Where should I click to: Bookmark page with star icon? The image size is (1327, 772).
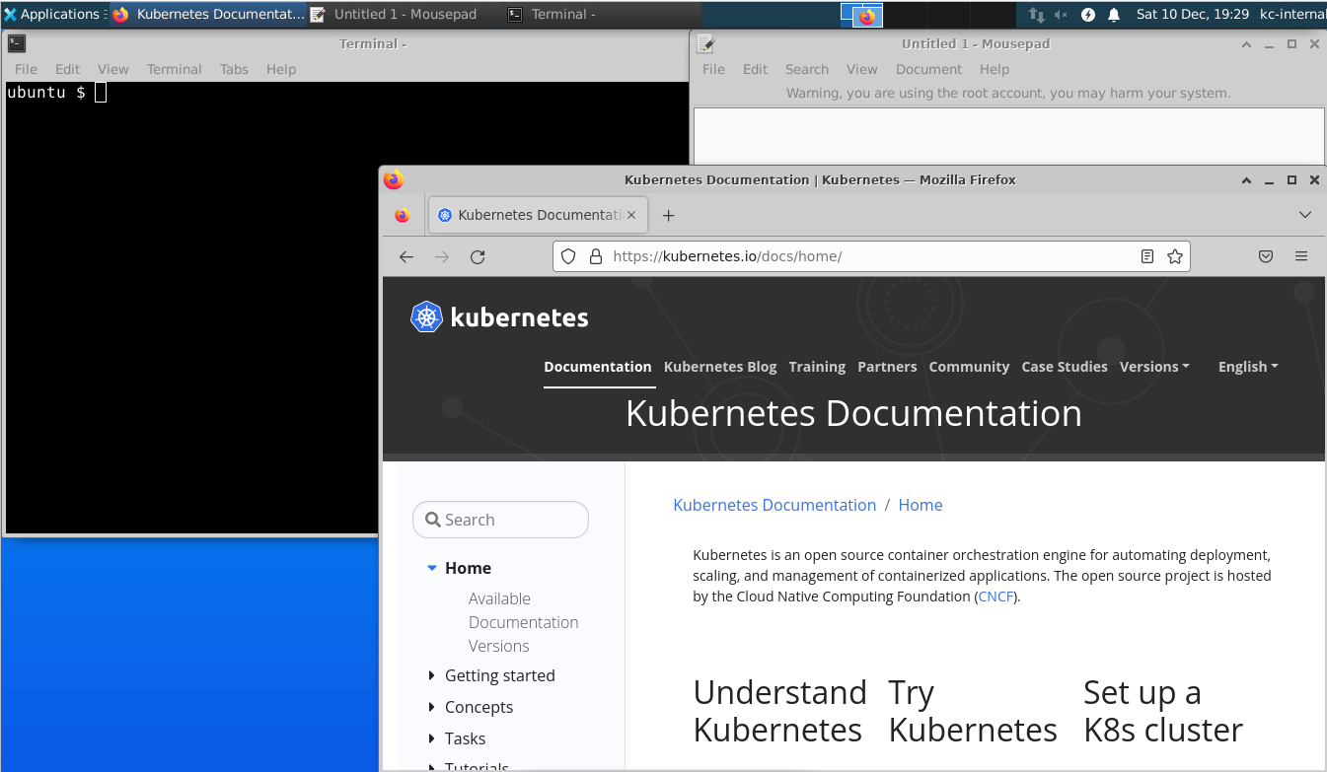click(1174, 256)
